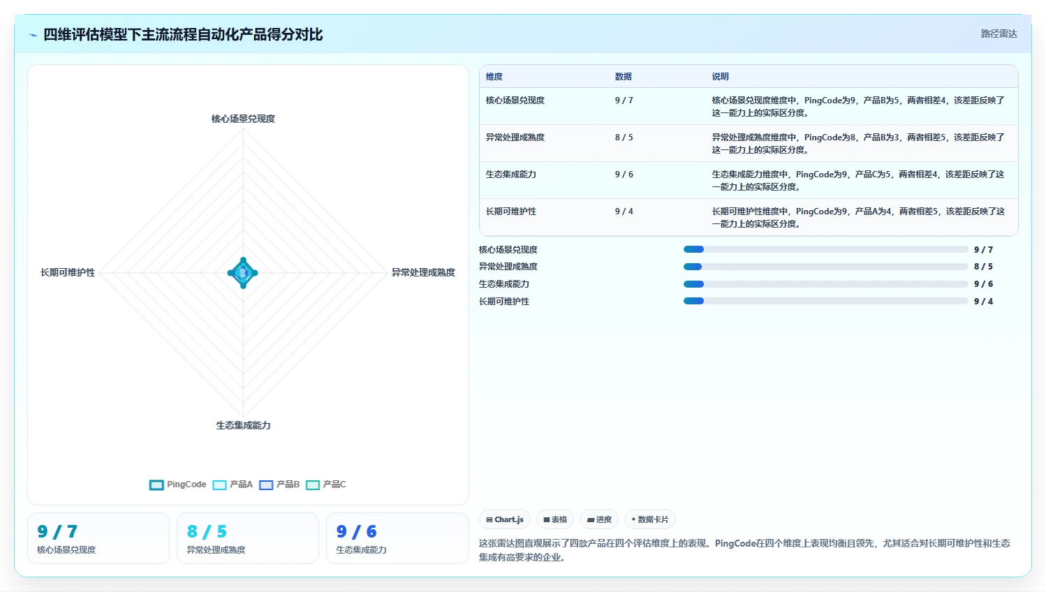Open the 9 / 6 生态集成能力 data card

pyautogui.click(x=397, y=538)
